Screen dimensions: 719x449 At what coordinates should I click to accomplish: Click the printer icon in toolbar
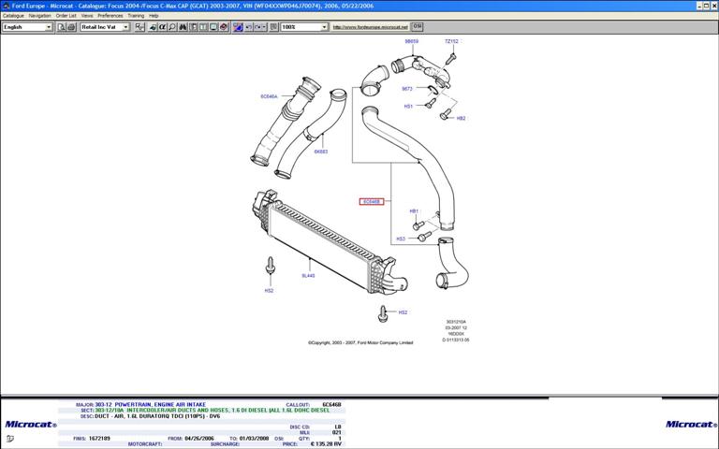point(71,27)
